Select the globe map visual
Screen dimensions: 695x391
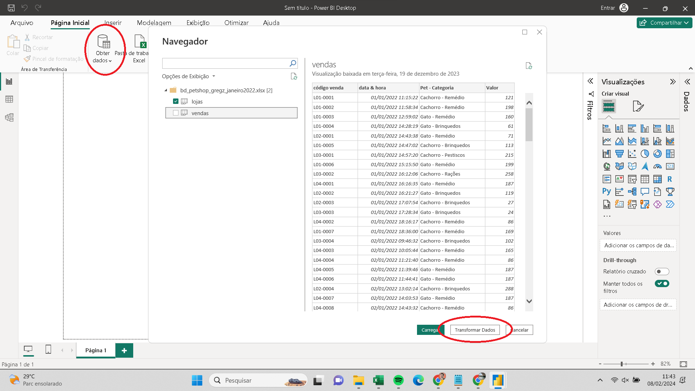pos(607,167)
